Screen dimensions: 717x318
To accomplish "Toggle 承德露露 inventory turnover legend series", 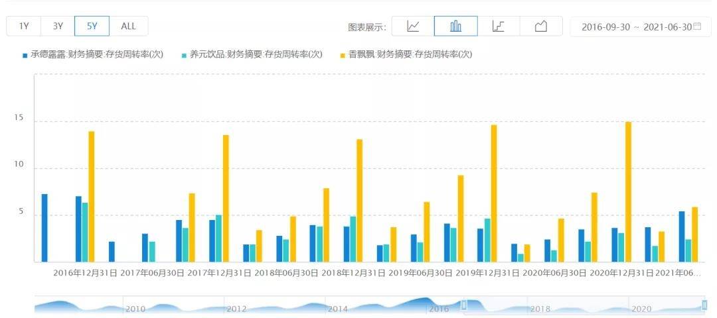I will pyautogui.click(x=93, y=55).
